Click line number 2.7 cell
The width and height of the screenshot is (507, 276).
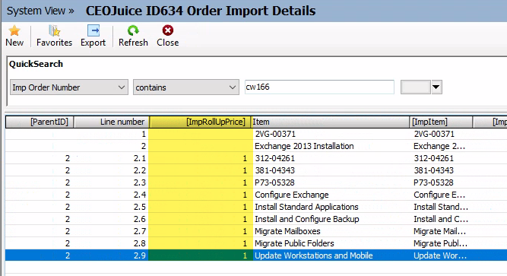111,231
